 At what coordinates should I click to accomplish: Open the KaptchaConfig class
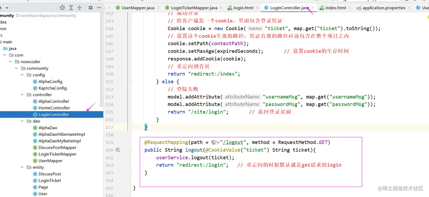click(52, 88)
